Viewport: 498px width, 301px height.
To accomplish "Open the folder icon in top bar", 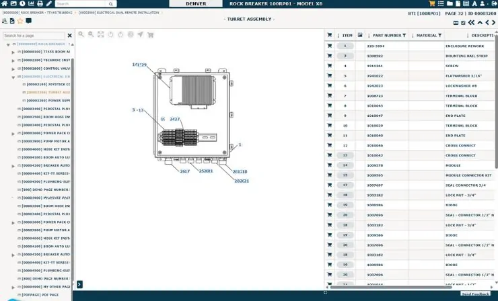I will click(x=450, y=3).
